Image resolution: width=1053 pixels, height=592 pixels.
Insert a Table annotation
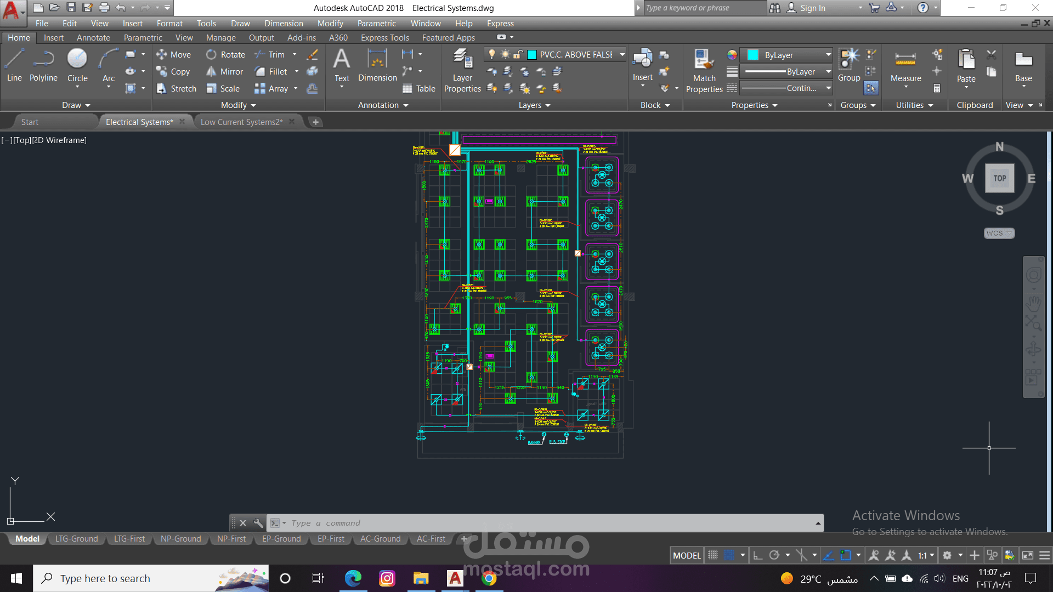[x=418, y=89]
